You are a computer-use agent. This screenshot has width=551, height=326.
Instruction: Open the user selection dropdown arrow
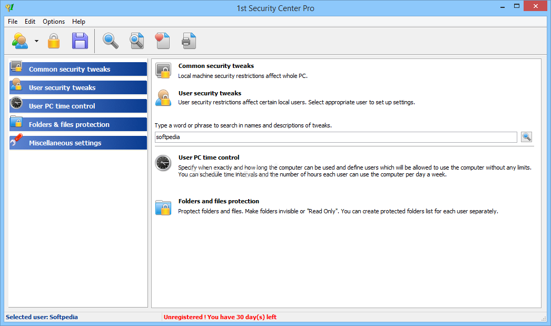tap(36, 41)
